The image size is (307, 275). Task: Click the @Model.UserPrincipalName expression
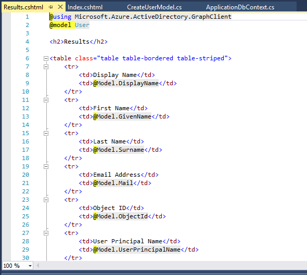[x=137, y=250]
